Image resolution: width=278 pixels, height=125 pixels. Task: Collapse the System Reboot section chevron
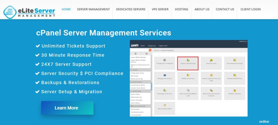149,82
